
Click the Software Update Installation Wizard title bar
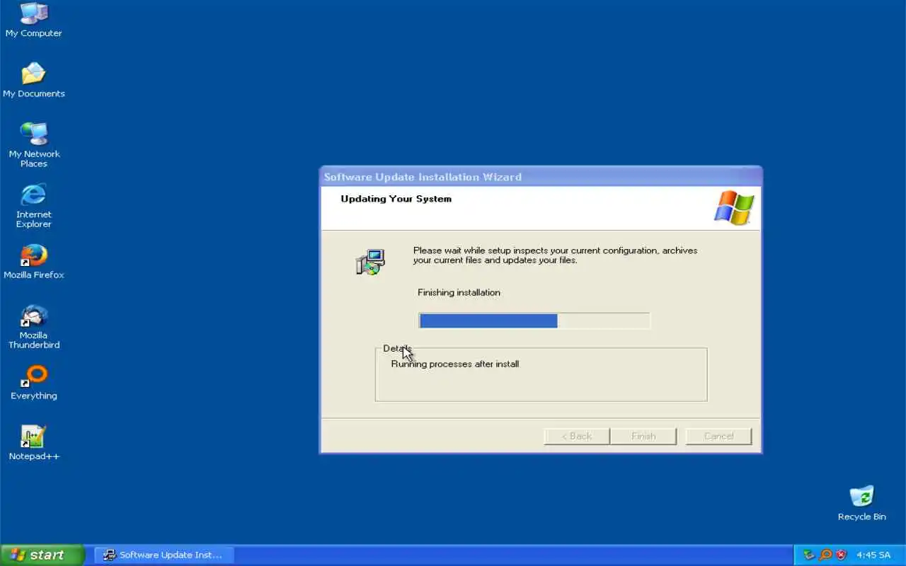tap(541, 177)
